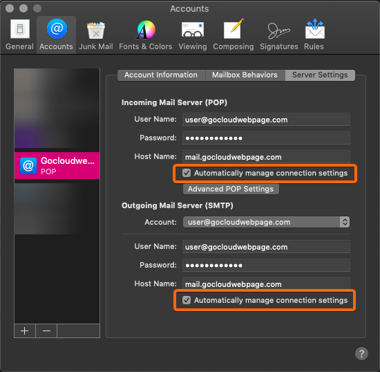Expand the outgoing Account dropdown
The image size is (380, 372).
pos(266,222)
